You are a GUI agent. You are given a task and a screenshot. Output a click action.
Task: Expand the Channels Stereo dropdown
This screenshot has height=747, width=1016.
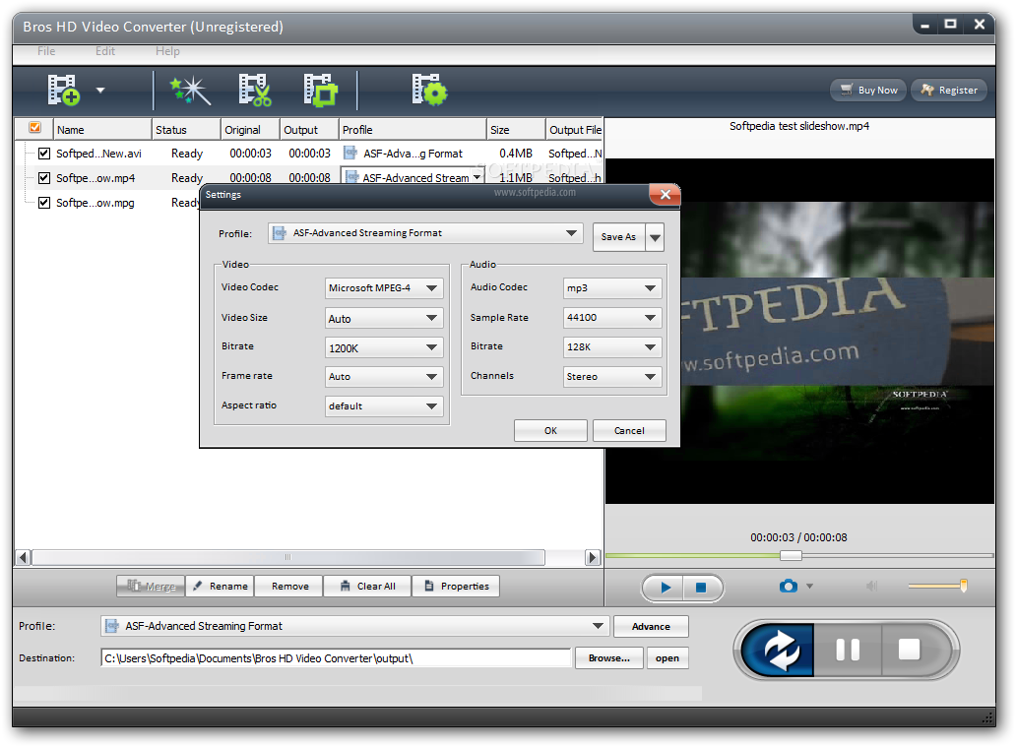point(650,376)
